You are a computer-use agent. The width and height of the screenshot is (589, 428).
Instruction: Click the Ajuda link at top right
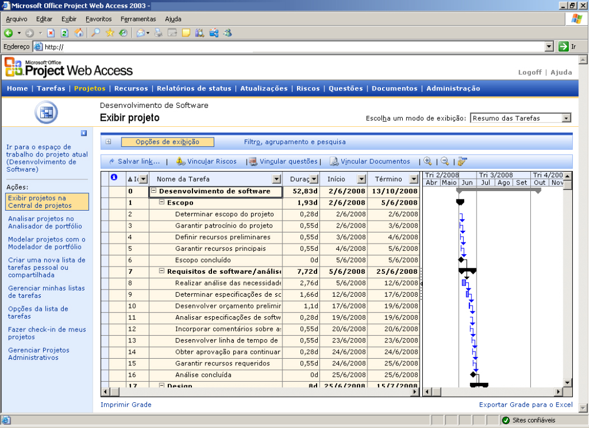(561, 73)
